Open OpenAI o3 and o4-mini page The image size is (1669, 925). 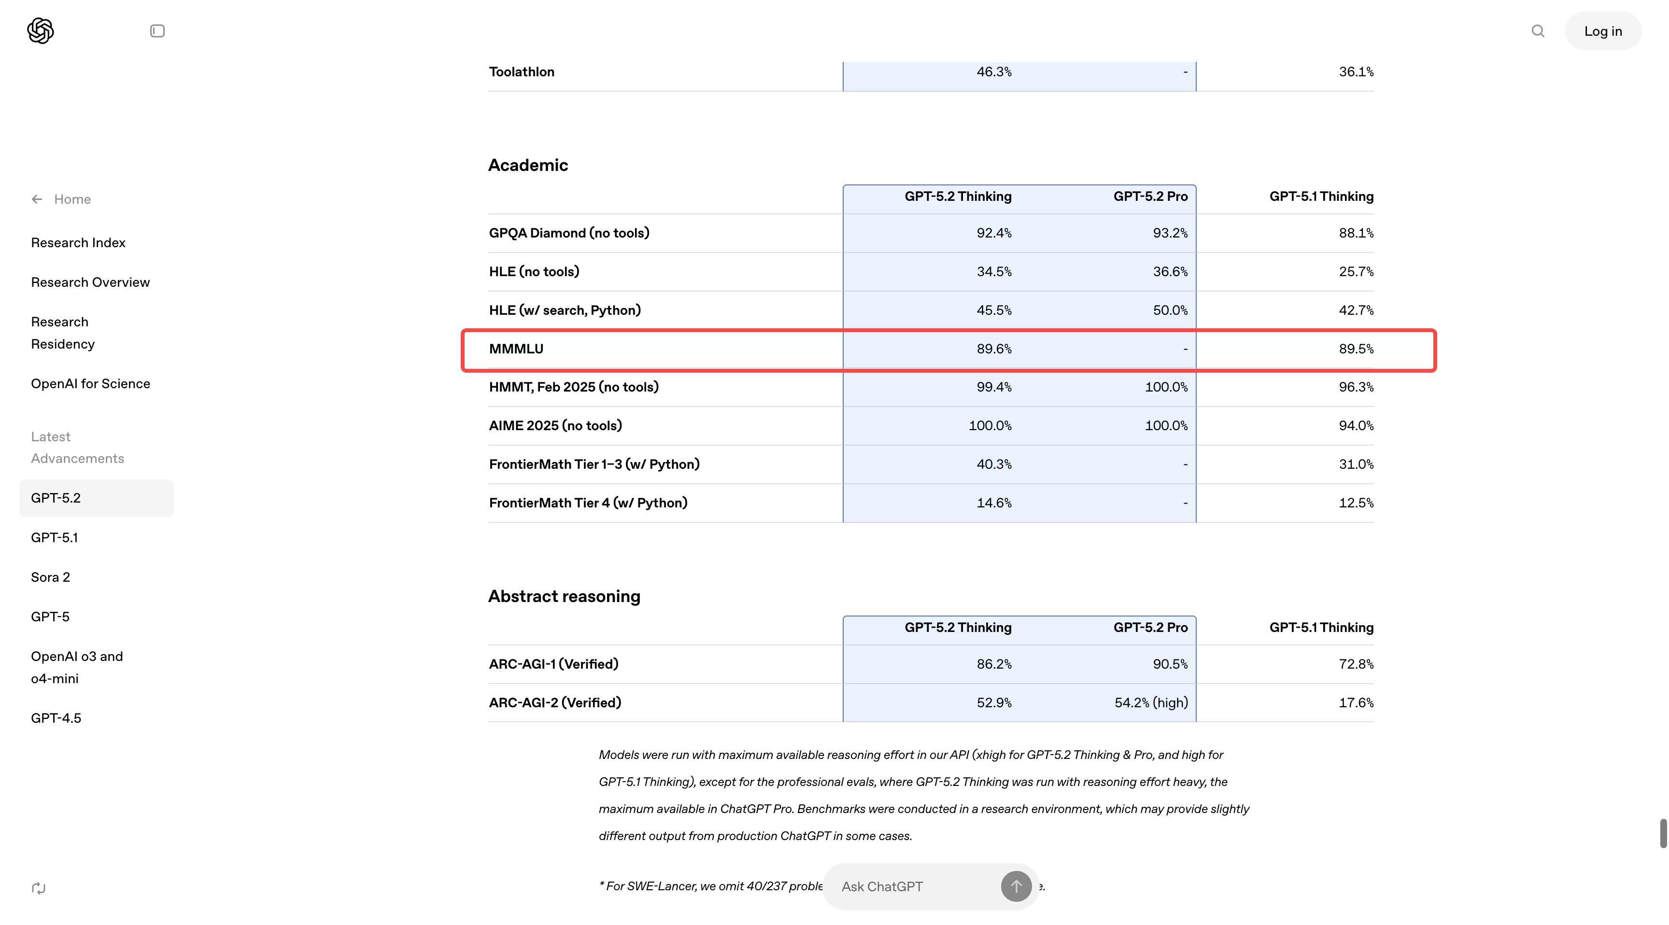coord(76,667)
